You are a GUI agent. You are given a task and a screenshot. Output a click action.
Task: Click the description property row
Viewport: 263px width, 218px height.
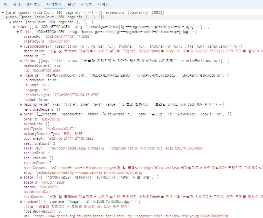pos(143,51)
